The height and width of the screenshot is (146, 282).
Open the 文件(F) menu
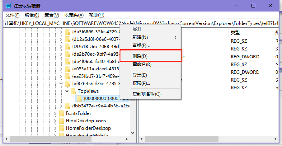click(x=12, y=15)
